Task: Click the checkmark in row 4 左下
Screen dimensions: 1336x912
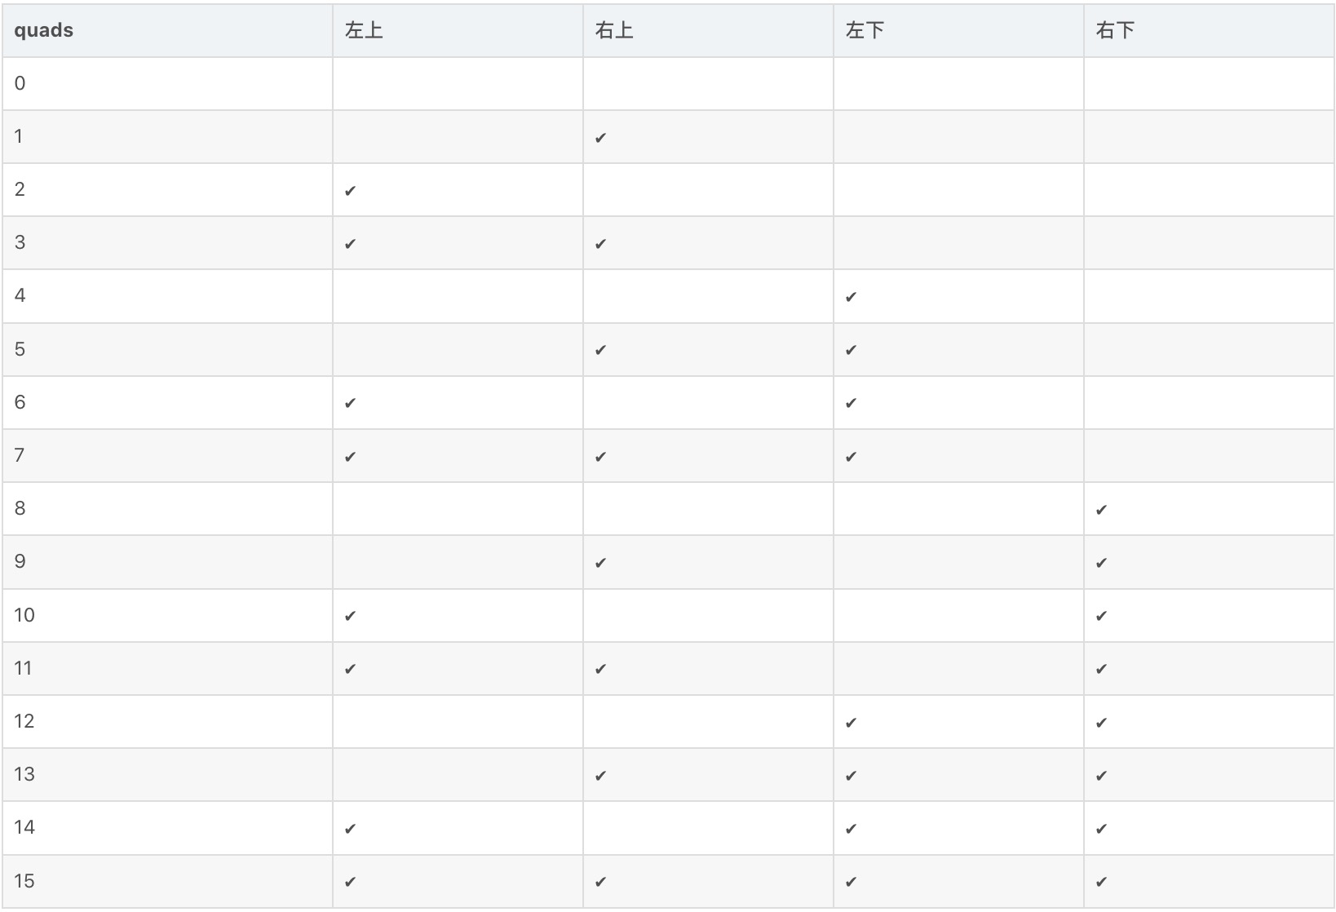Action: [x=852, y=297]
